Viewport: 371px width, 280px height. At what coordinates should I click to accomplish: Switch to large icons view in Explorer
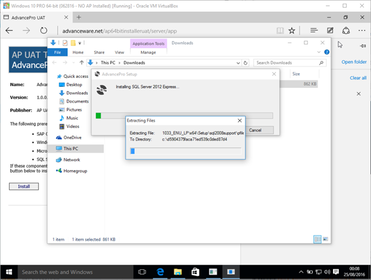pyautogui.click(x=325, y=239)
